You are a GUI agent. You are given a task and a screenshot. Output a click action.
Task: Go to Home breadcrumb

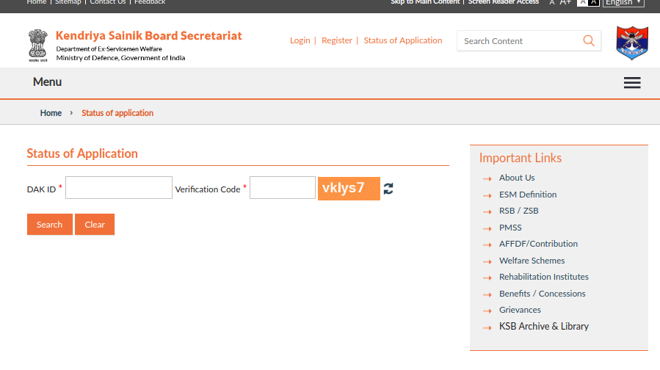tap(51, 113)
